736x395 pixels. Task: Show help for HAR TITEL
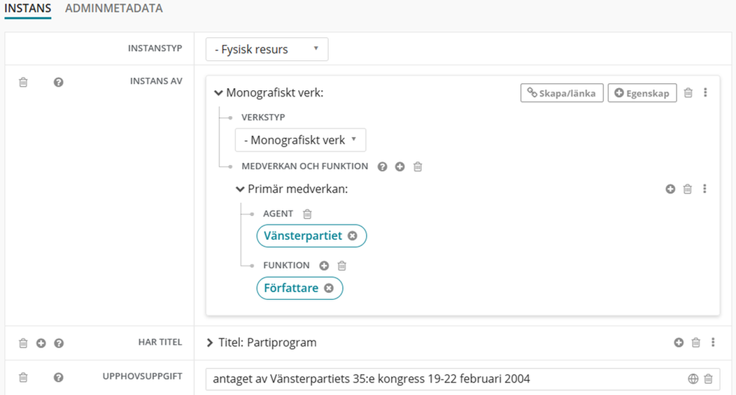[59, 343]
